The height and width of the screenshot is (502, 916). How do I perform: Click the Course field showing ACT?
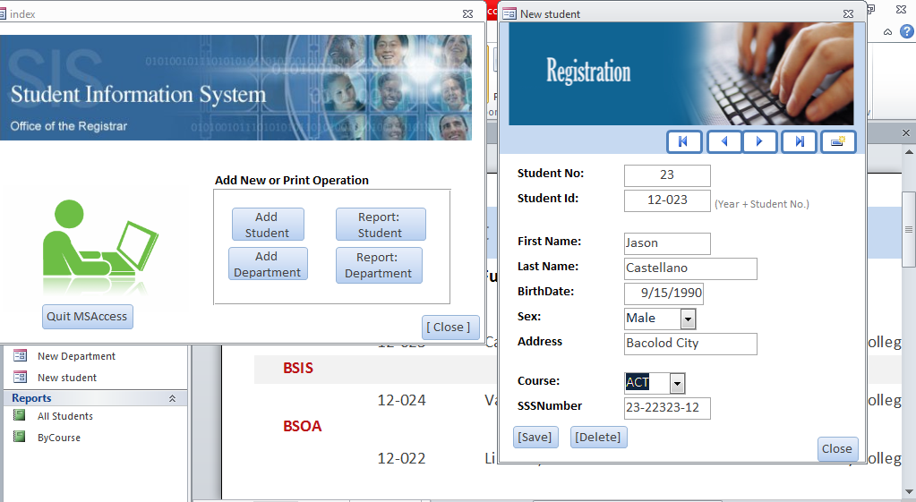[647, 383]
